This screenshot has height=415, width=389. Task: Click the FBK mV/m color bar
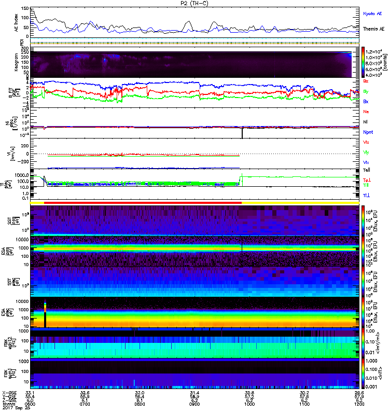363,343
